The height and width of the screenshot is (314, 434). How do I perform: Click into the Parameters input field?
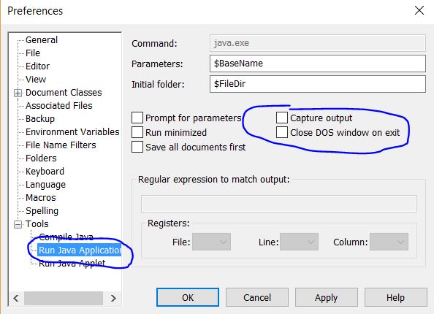point(318,64)
